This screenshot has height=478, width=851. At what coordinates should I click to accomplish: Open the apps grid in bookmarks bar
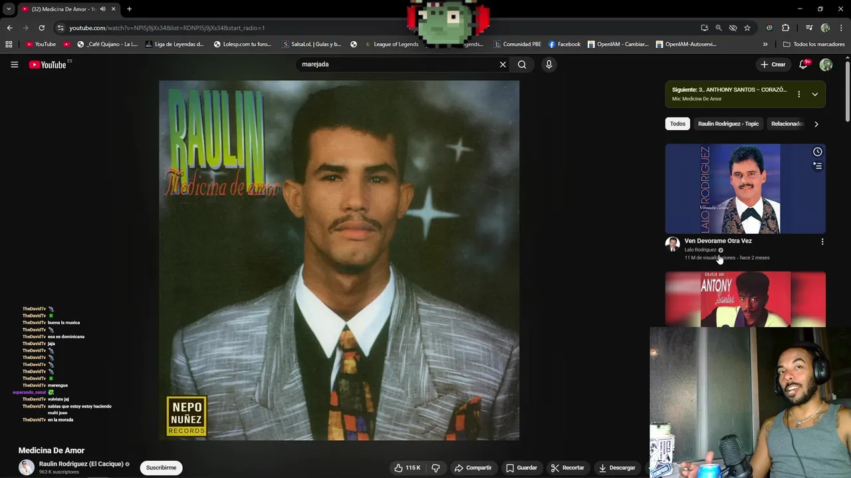coord(9,44)
